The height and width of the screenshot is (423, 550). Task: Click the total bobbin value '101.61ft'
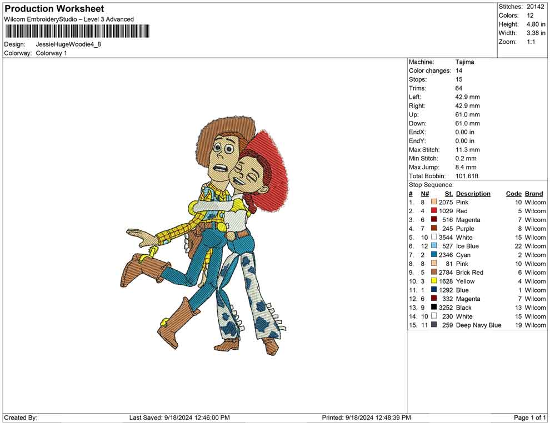(x=467, y=176)
